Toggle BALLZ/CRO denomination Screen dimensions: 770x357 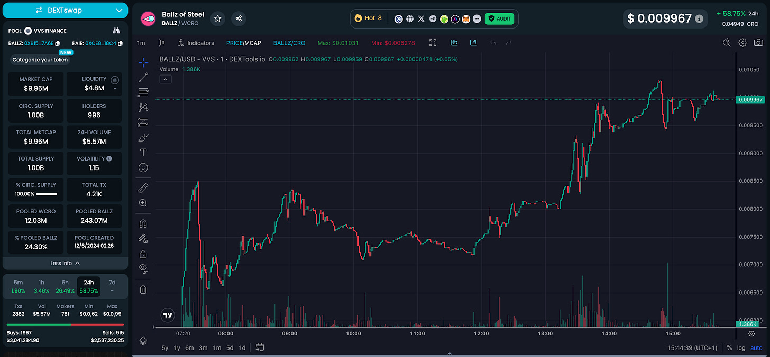pos(289,43)
